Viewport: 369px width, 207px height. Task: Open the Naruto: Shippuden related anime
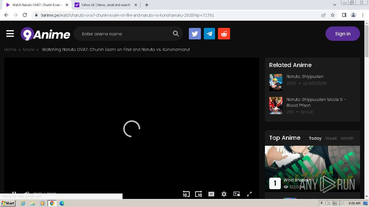coord(305,76)
